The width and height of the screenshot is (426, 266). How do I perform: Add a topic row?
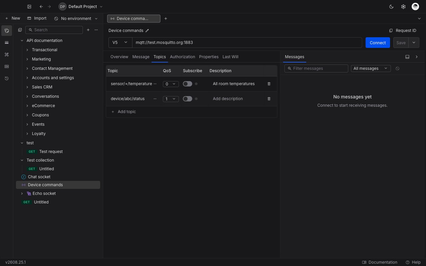click(x=123, y=112)
